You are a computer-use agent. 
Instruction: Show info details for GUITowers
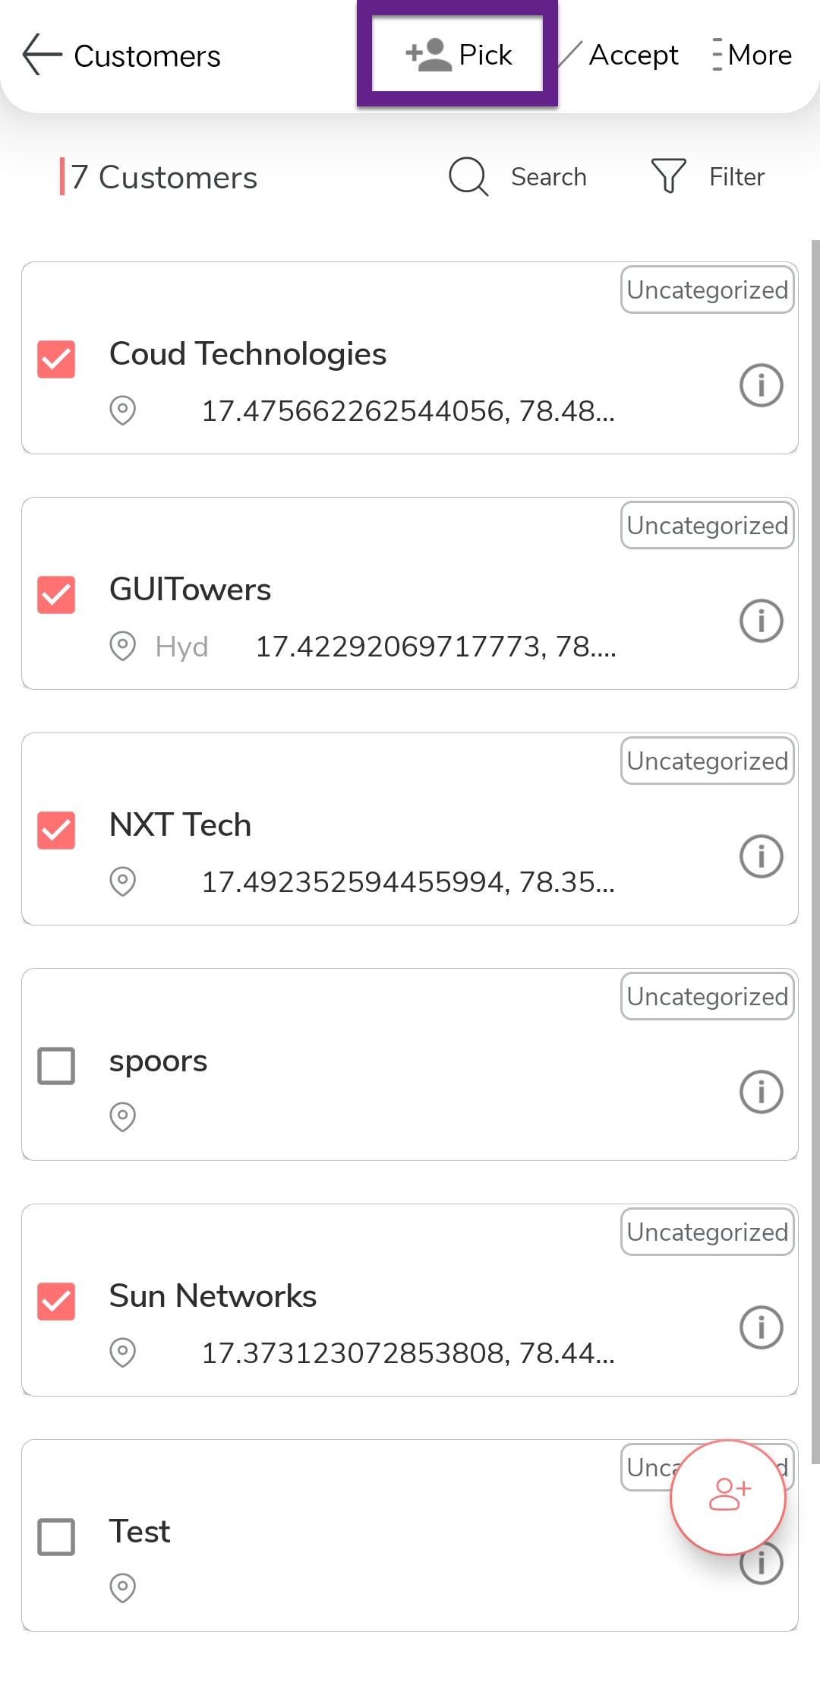tap(761, 621)
